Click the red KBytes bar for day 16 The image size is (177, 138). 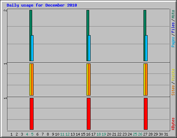point(89,114)
